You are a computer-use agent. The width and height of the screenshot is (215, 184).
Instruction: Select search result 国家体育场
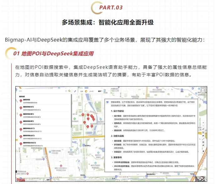point(45,101)
